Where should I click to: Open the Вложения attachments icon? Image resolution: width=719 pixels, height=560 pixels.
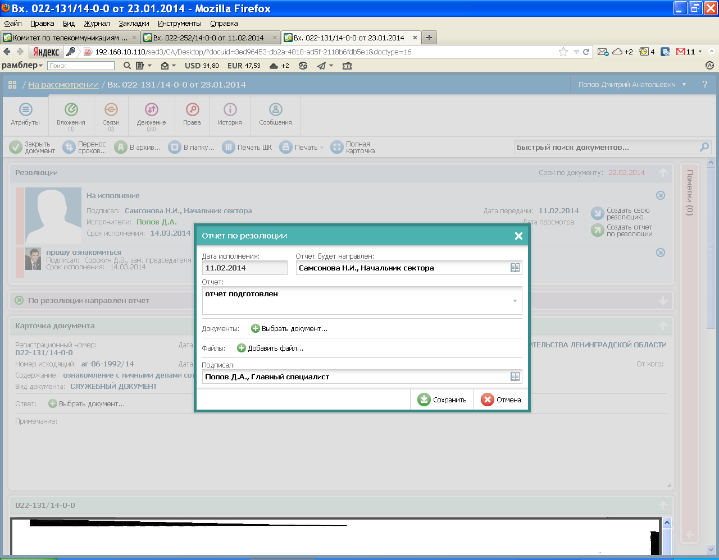point(71,109)
